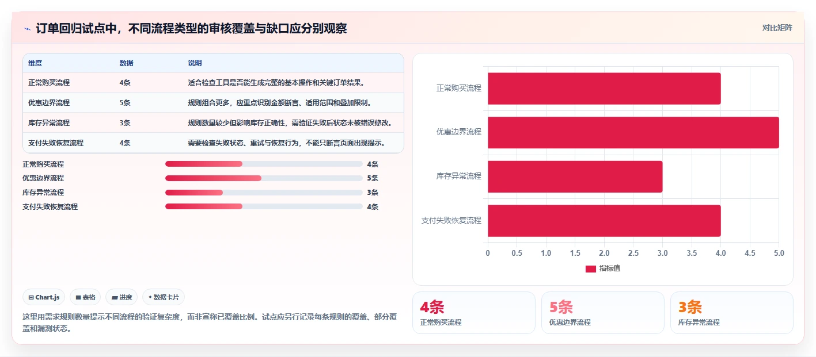This screenshot has height=357, width=816.
Task: Select the 进度 chip
Action: click(x=122, y=297)
